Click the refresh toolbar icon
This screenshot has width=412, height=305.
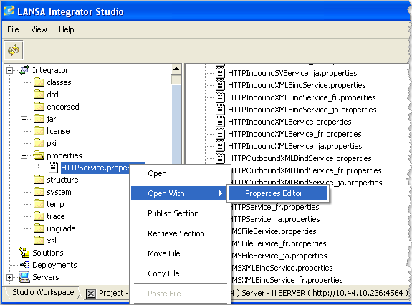pos(14,50)
